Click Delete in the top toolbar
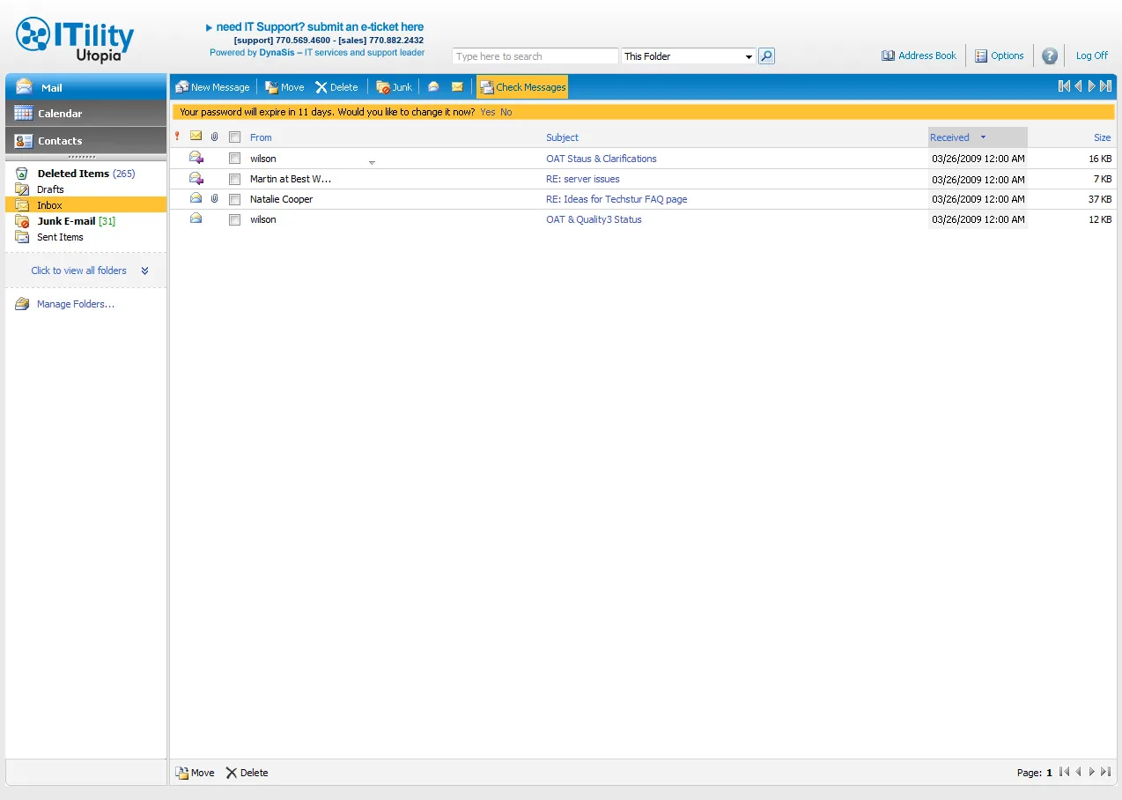The height and width of the screenshot is (800, 1122). 336,87
